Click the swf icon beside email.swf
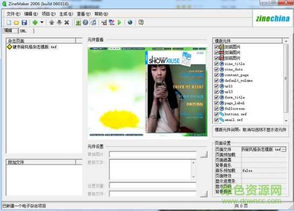 coord(222,119)
